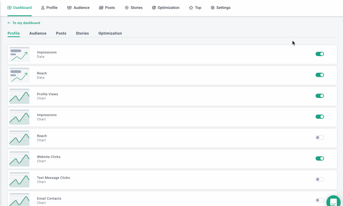Image resolution: width=343 pixels, height=206 pixels.
Task: Click the Posts image icon
Action: pyautogui.click(x=101, y=8)
